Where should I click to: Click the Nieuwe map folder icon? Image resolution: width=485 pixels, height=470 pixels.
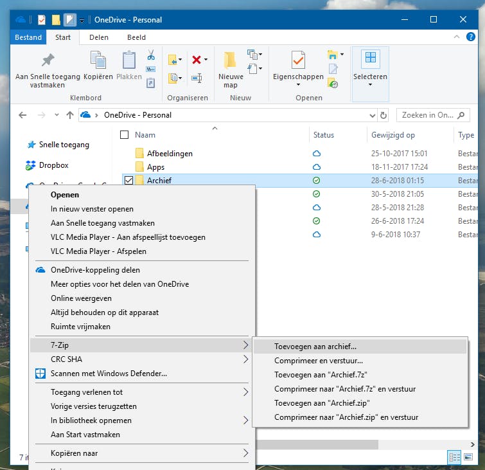[231, 60]
